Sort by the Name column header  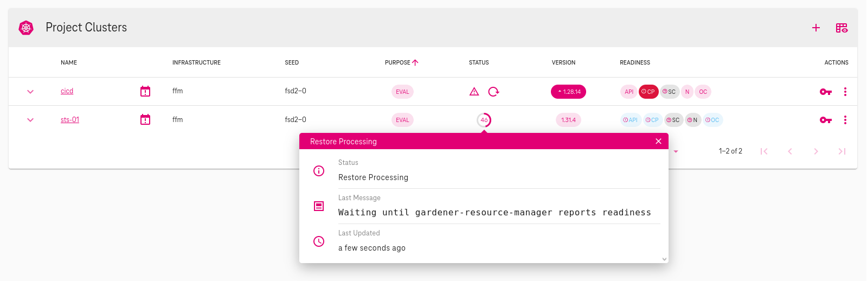click(x=69, y=62)
